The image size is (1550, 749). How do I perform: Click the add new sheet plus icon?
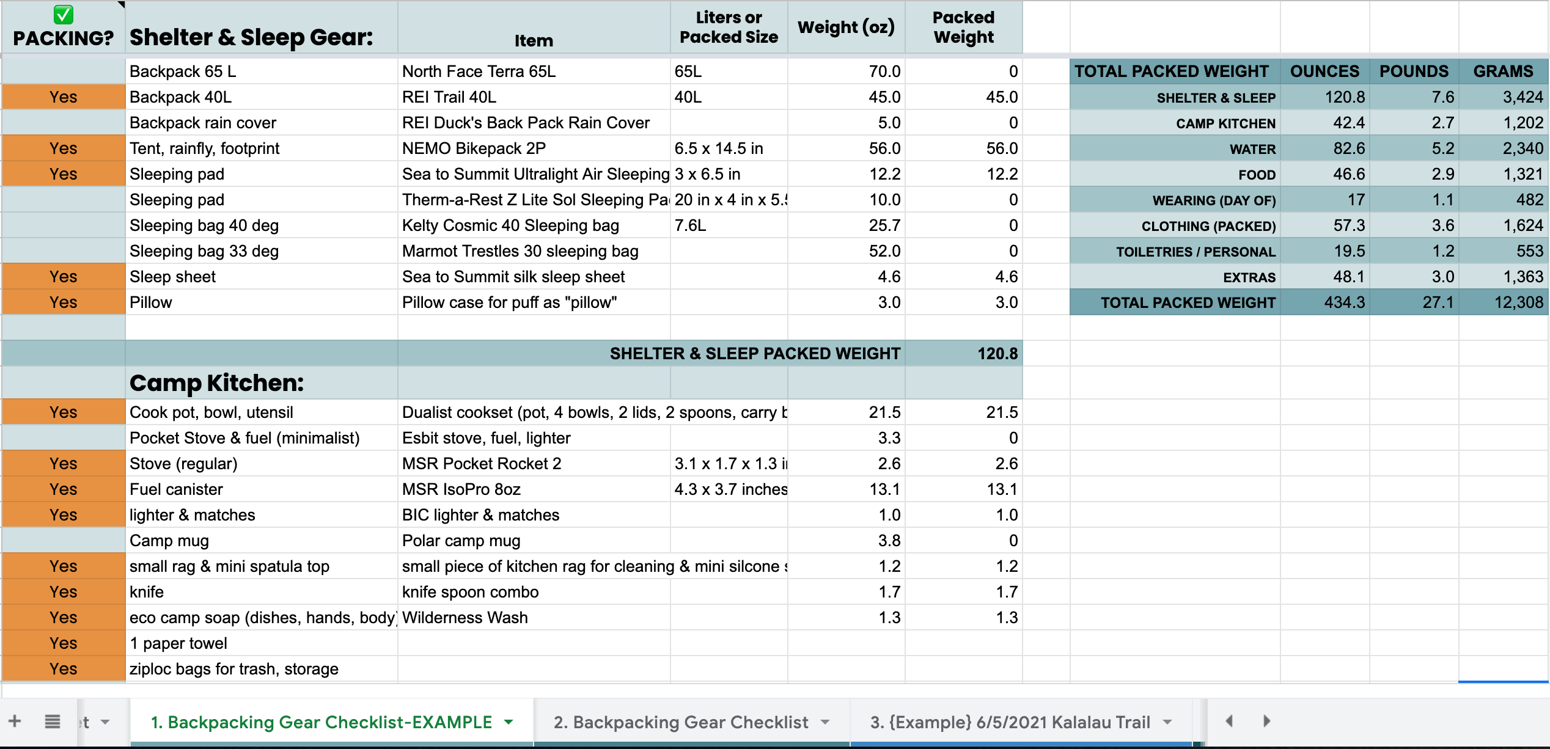[x=15, y=721]
